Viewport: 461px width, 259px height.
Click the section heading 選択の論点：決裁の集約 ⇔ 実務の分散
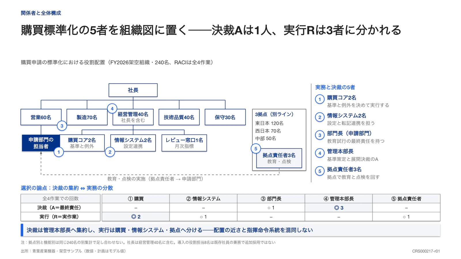(x=67, y=188)
